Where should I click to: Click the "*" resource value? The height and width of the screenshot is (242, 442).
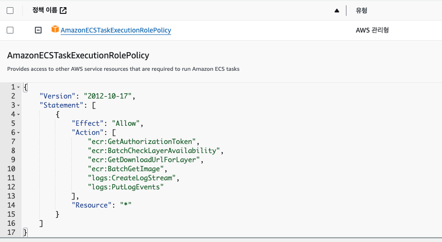coord(126,205)
